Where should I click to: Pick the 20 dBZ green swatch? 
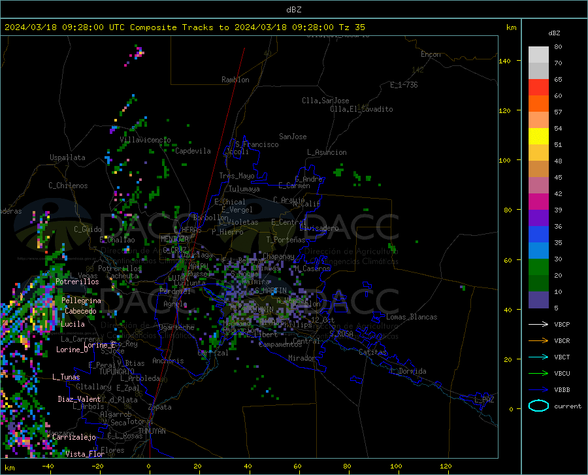tap(538, 267)
